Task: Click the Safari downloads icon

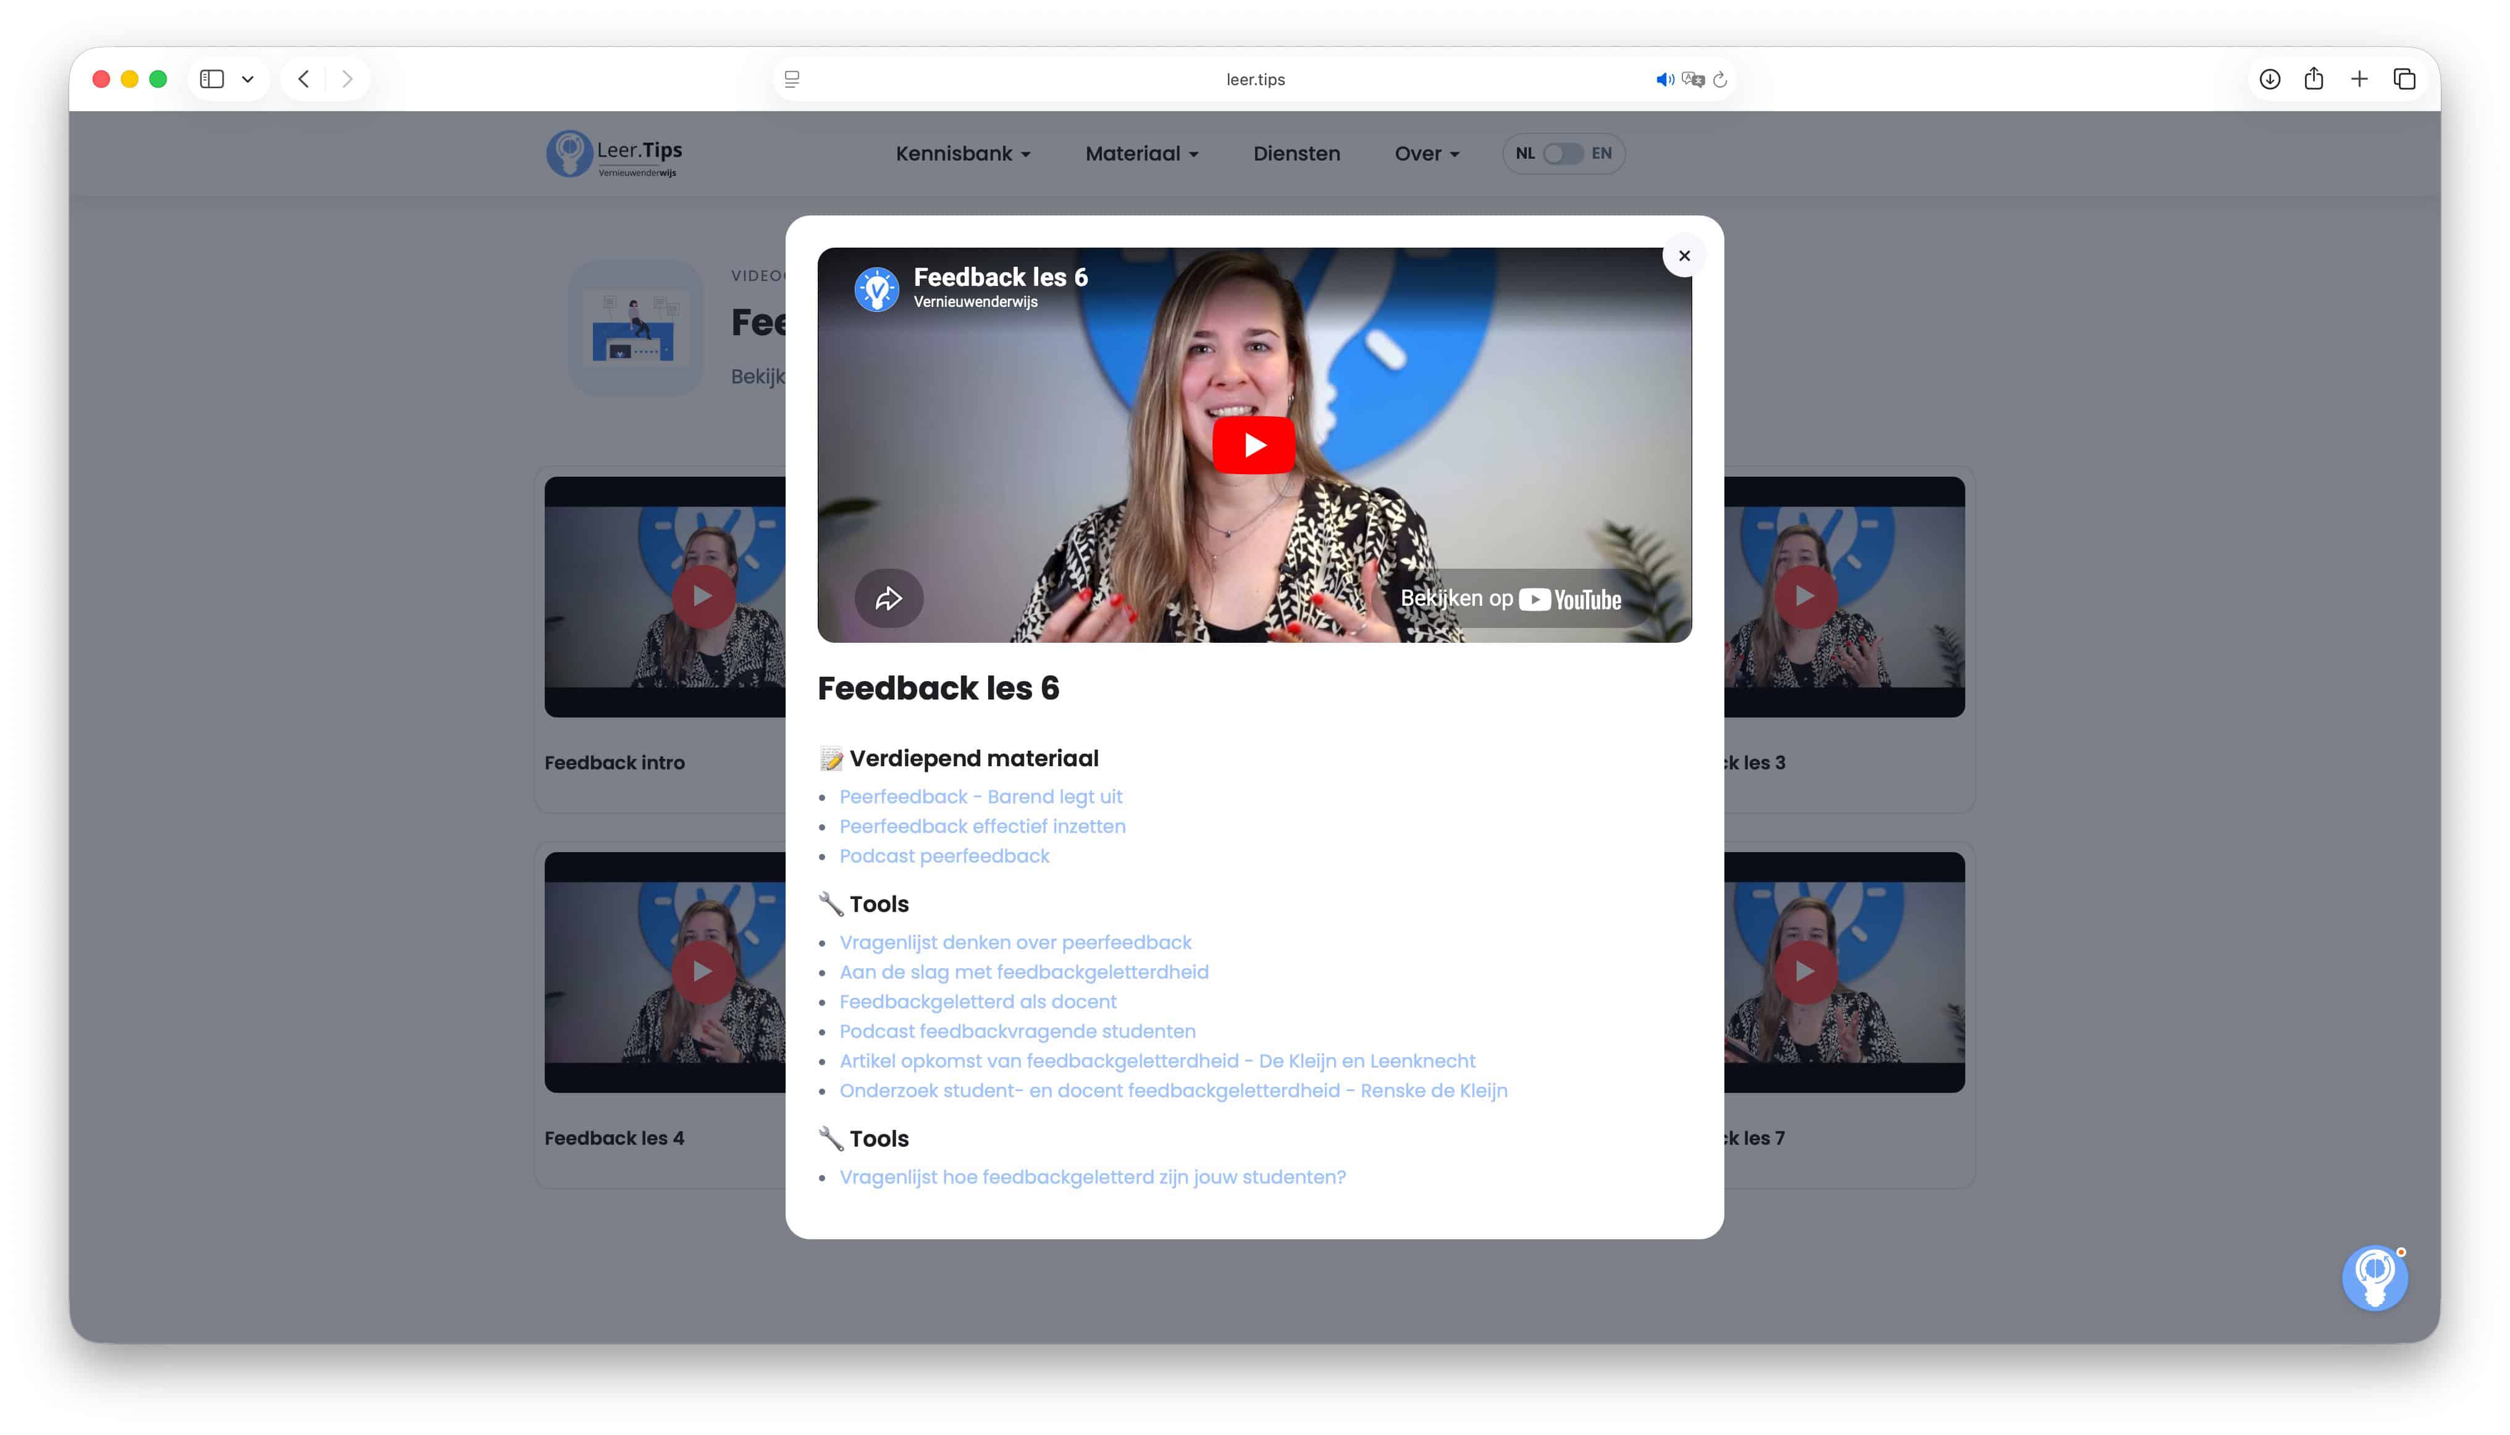Action: pos(2270,79)
